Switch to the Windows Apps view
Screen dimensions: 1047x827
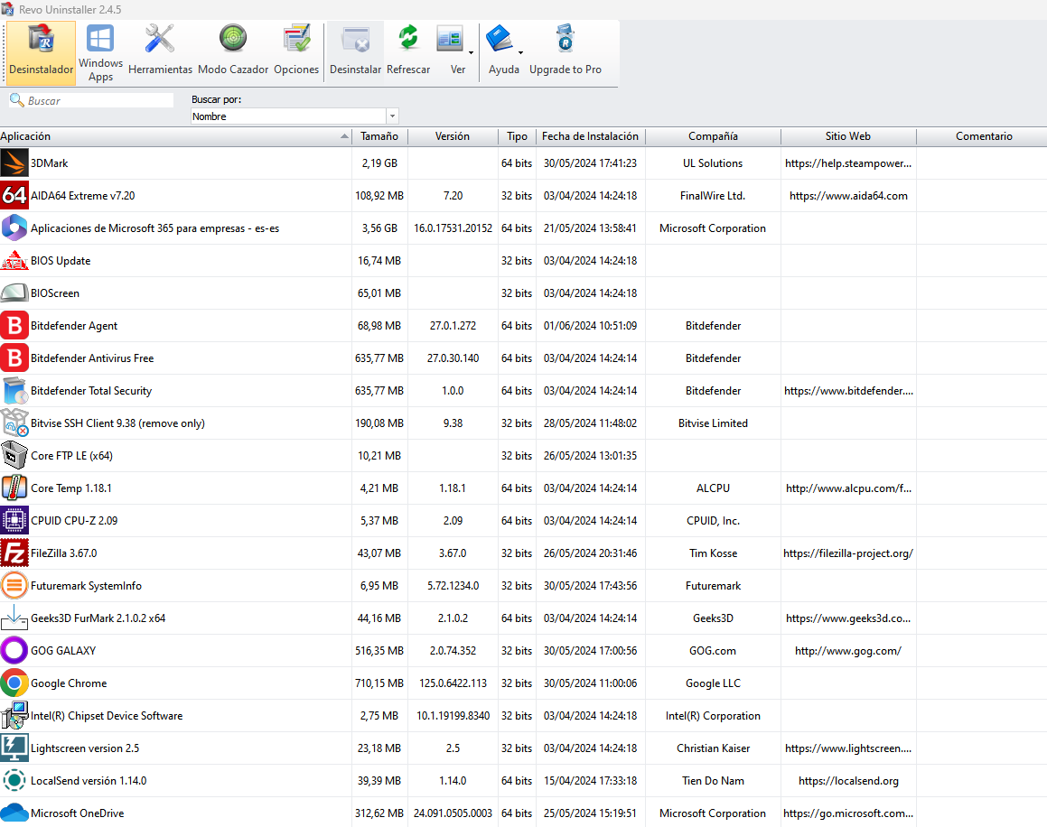pos(100,52)
